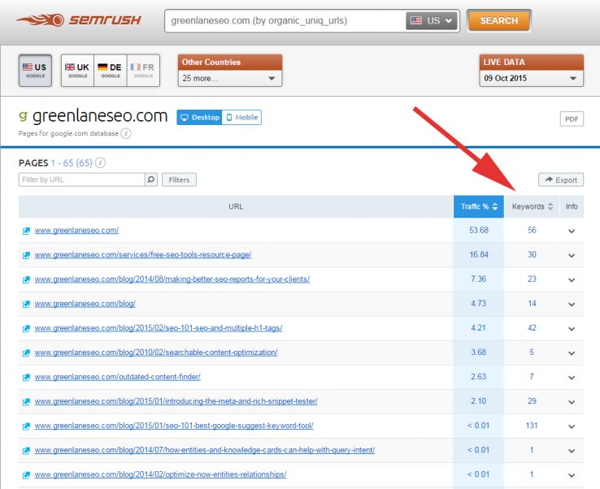Open external link icon for free-seo-tools-resource-page row

(26, 255)
